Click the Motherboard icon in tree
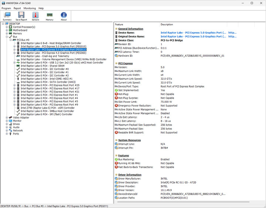 (x=10, y=30)
